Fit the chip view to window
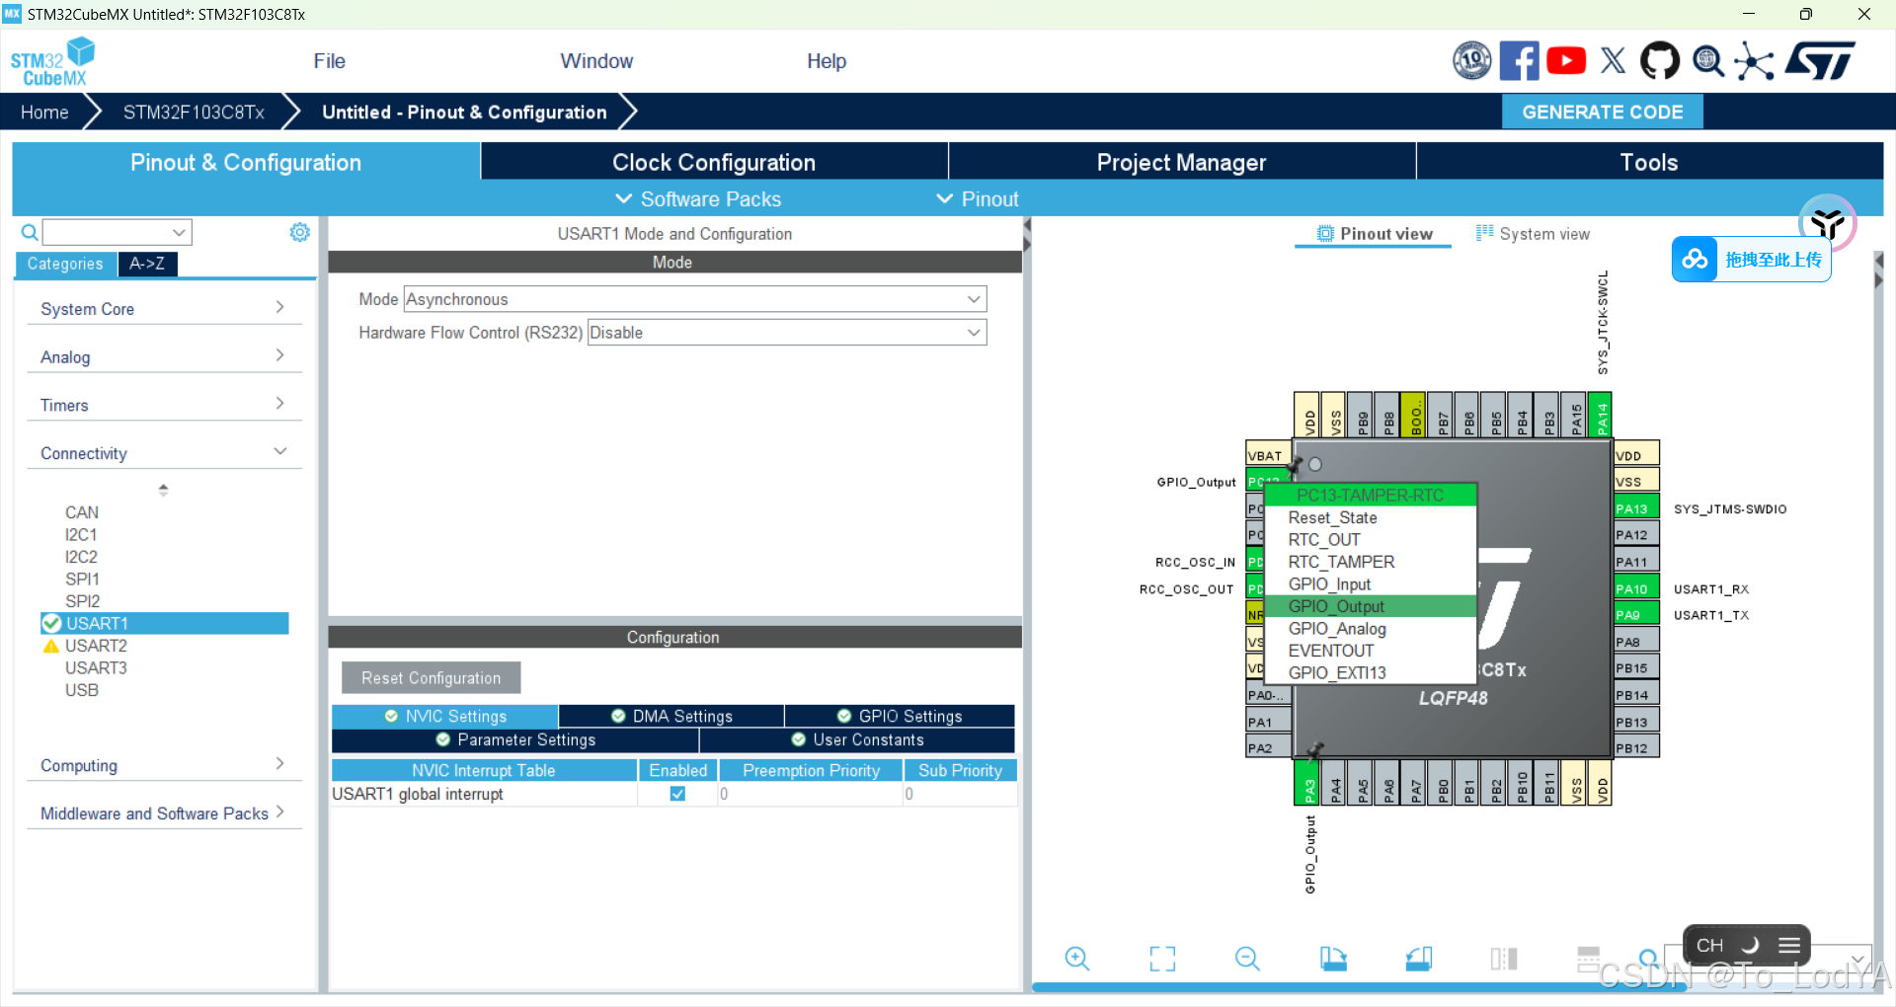 pyautogui.click(x=1162, y=958)
